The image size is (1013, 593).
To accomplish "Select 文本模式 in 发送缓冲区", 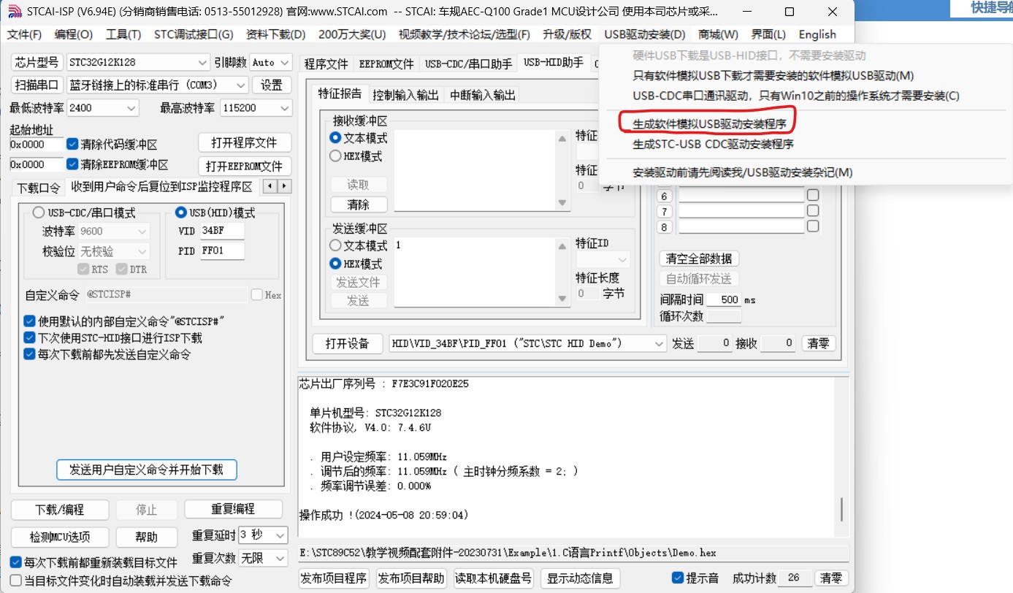I will coord(335,245).
